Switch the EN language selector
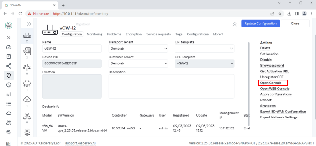This screenshot has height=146, width=316. click(x=8, y=143)
